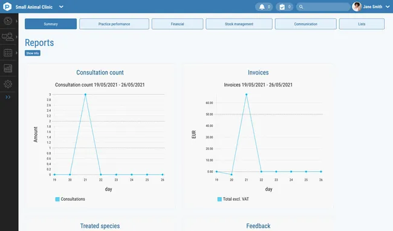The height and width of the screenshot is (231, 393).
Task: Open the reports chart icon in sidebar
Action: pos(8,68)
